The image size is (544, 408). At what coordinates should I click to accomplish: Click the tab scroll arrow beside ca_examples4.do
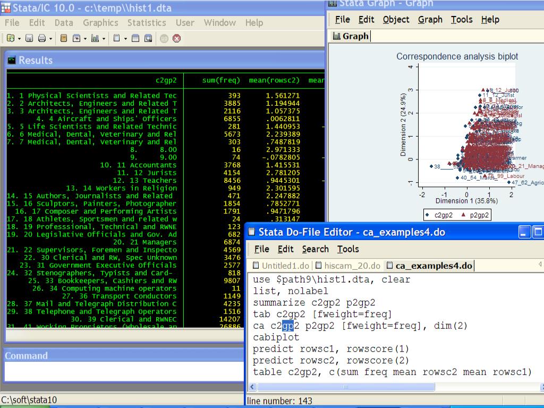(540, 265)
